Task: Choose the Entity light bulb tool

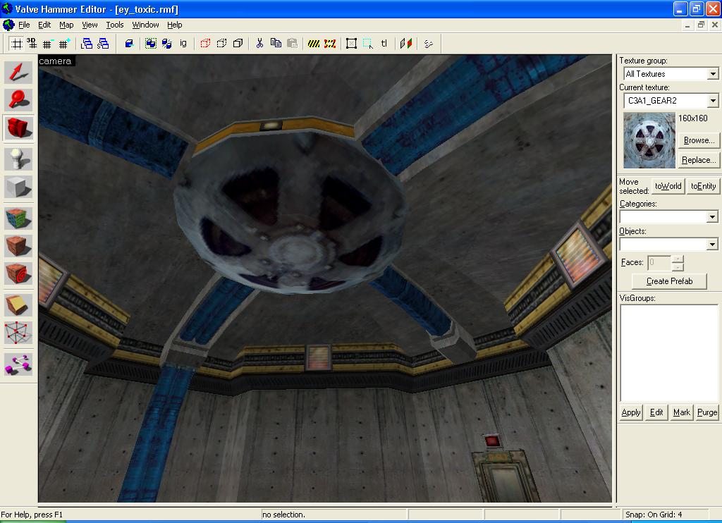Action: pyautogui.click(x=18, y=160)
